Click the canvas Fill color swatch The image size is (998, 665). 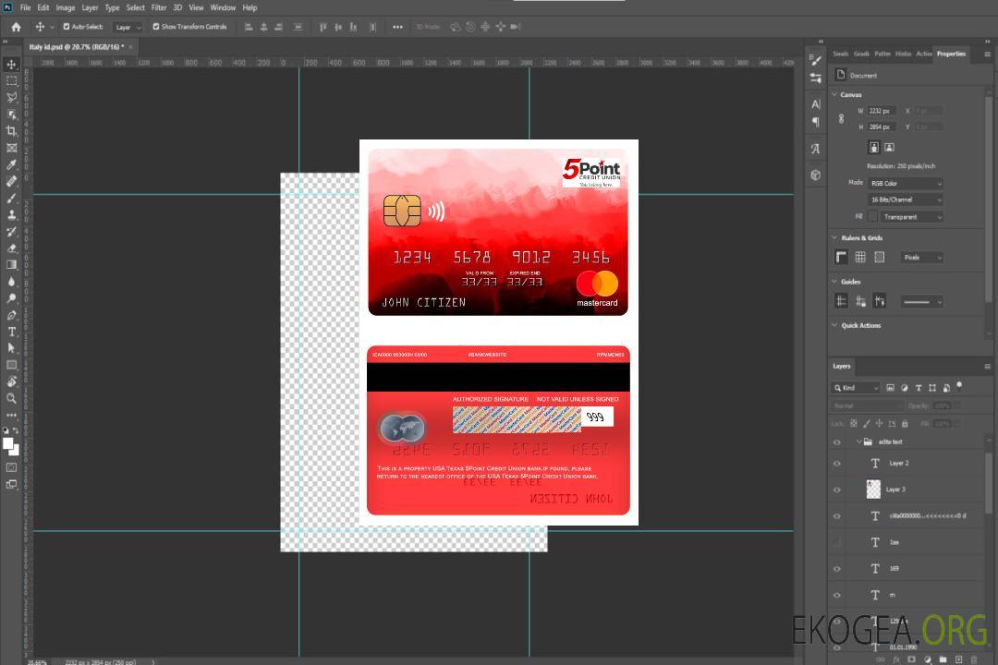873,216
